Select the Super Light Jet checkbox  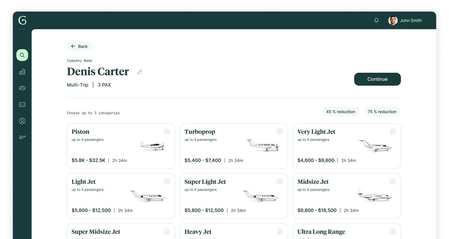click(x=280, y=181)
